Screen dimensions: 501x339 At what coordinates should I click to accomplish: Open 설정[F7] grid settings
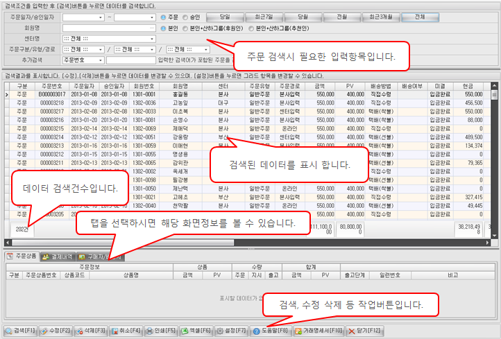(231, 331)
